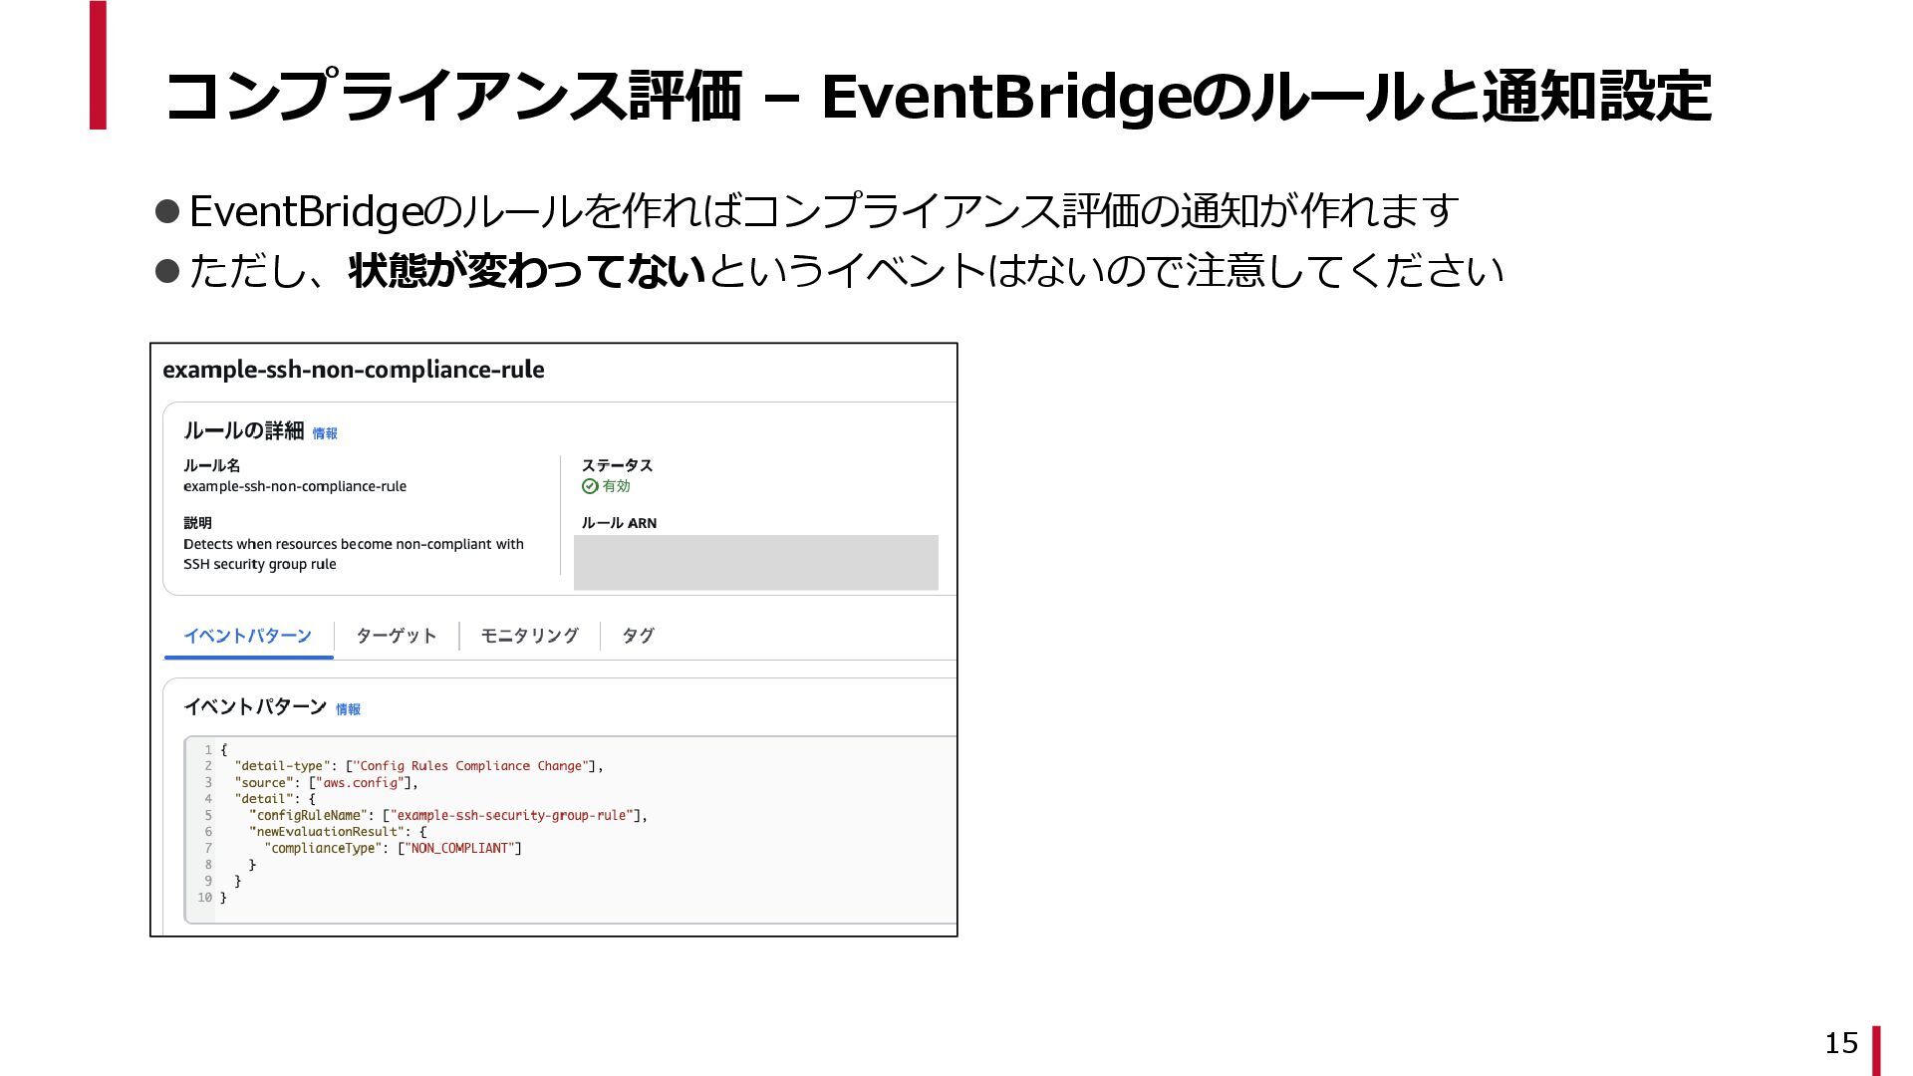
Task: Open the イベントパターン tab
Action: point(247,636)
